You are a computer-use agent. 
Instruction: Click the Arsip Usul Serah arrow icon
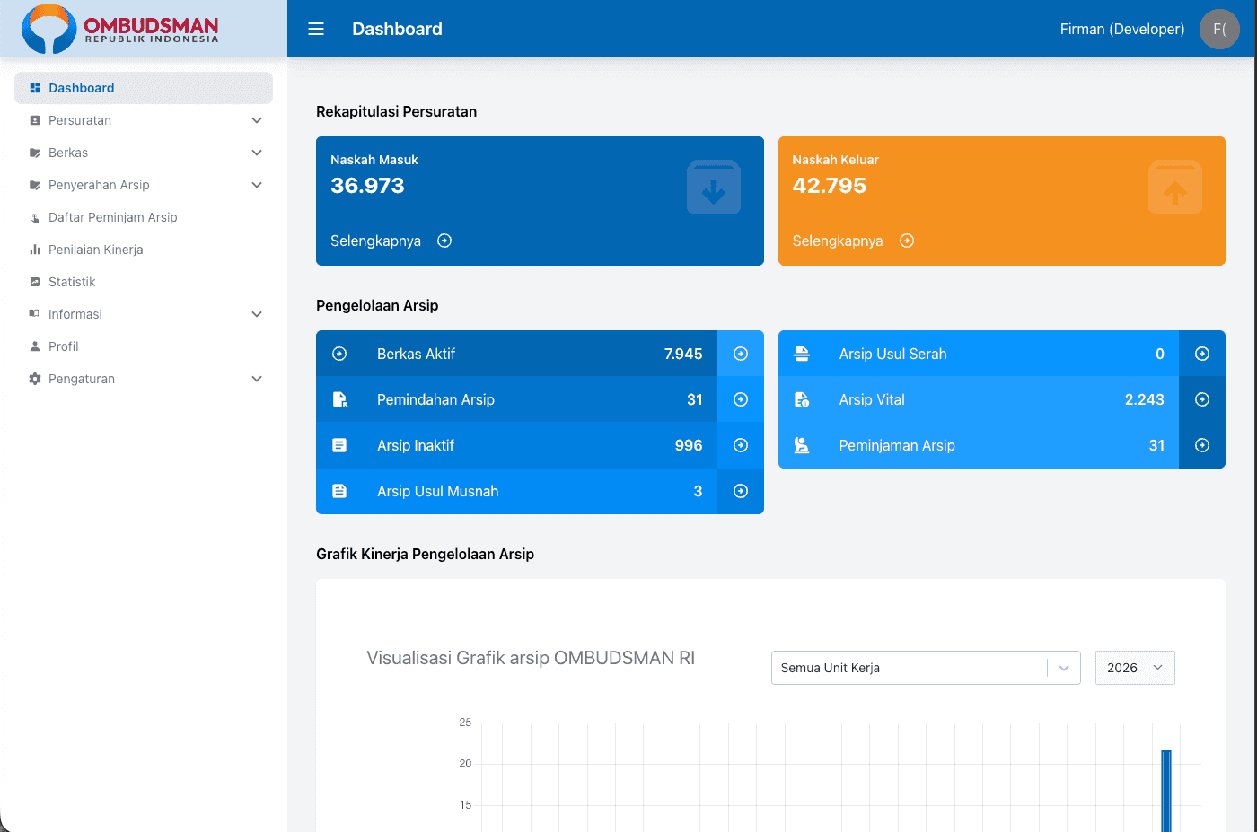click(1202, 354)
